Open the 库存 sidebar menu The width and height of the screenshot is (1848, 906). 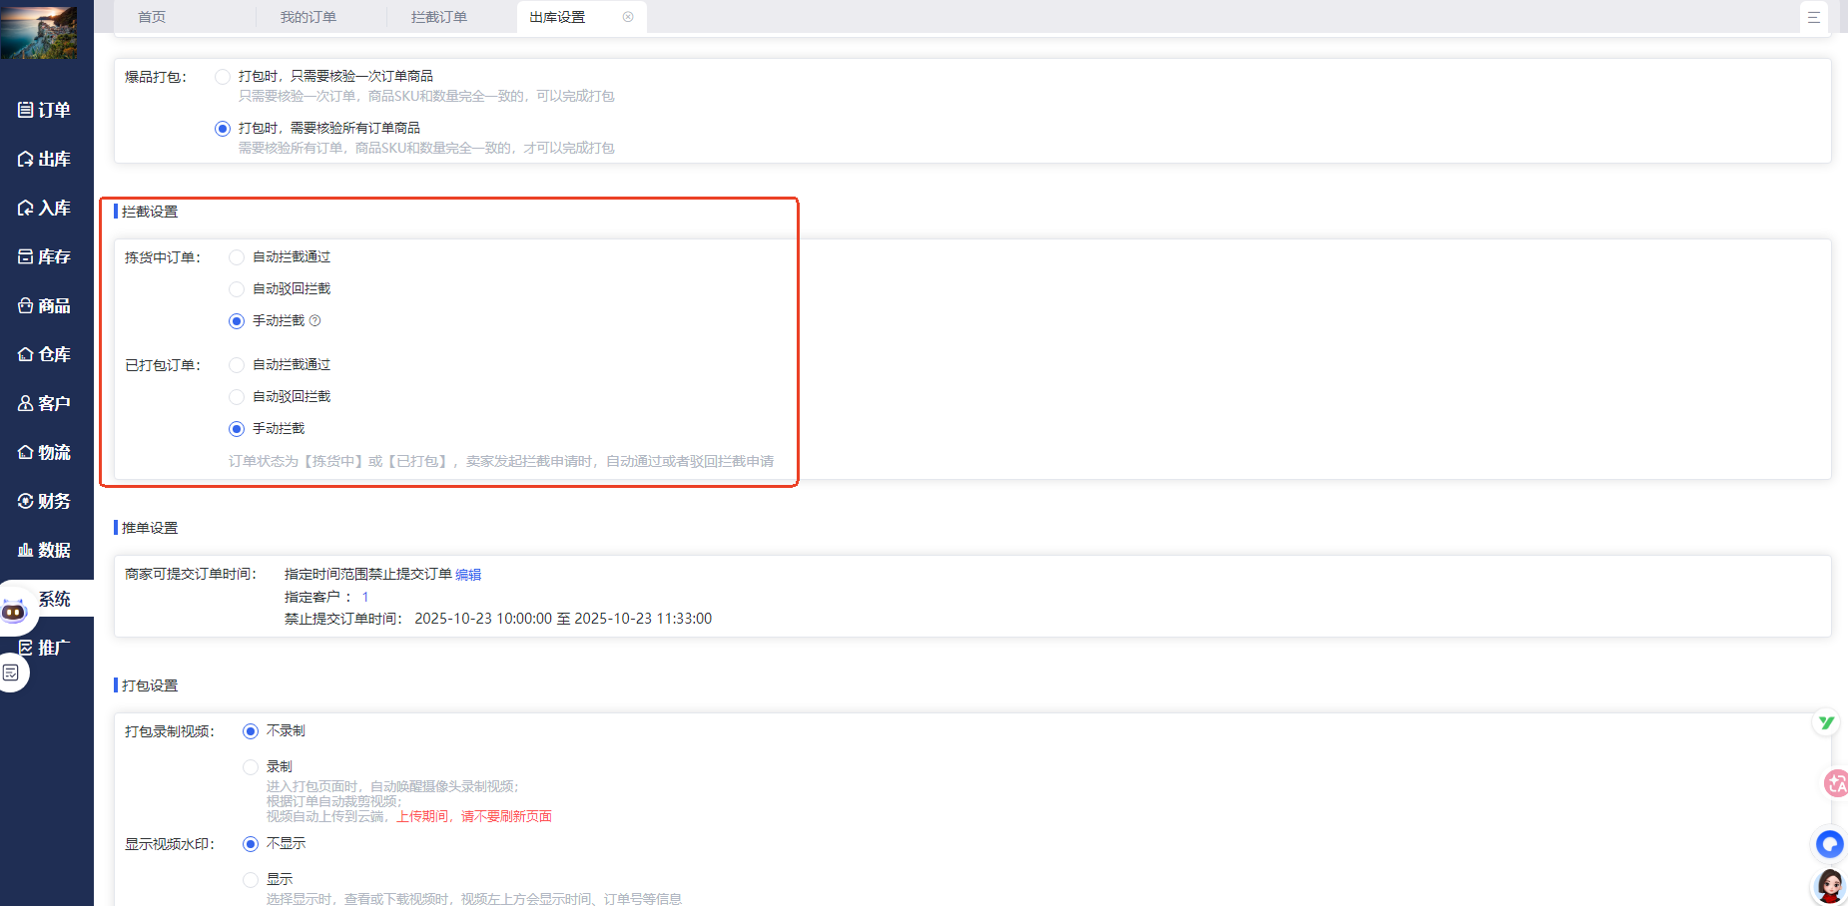tap(45, 256)
